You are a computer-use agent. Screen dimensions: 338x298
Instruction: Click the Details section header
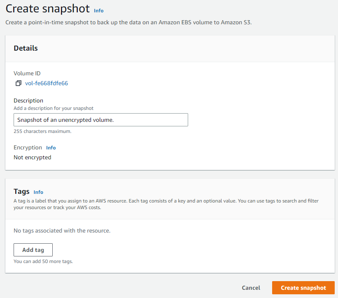(26, 48)
